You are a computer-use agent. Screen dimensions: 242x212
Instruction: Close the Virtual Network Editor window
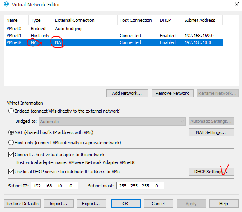point(237,4)
